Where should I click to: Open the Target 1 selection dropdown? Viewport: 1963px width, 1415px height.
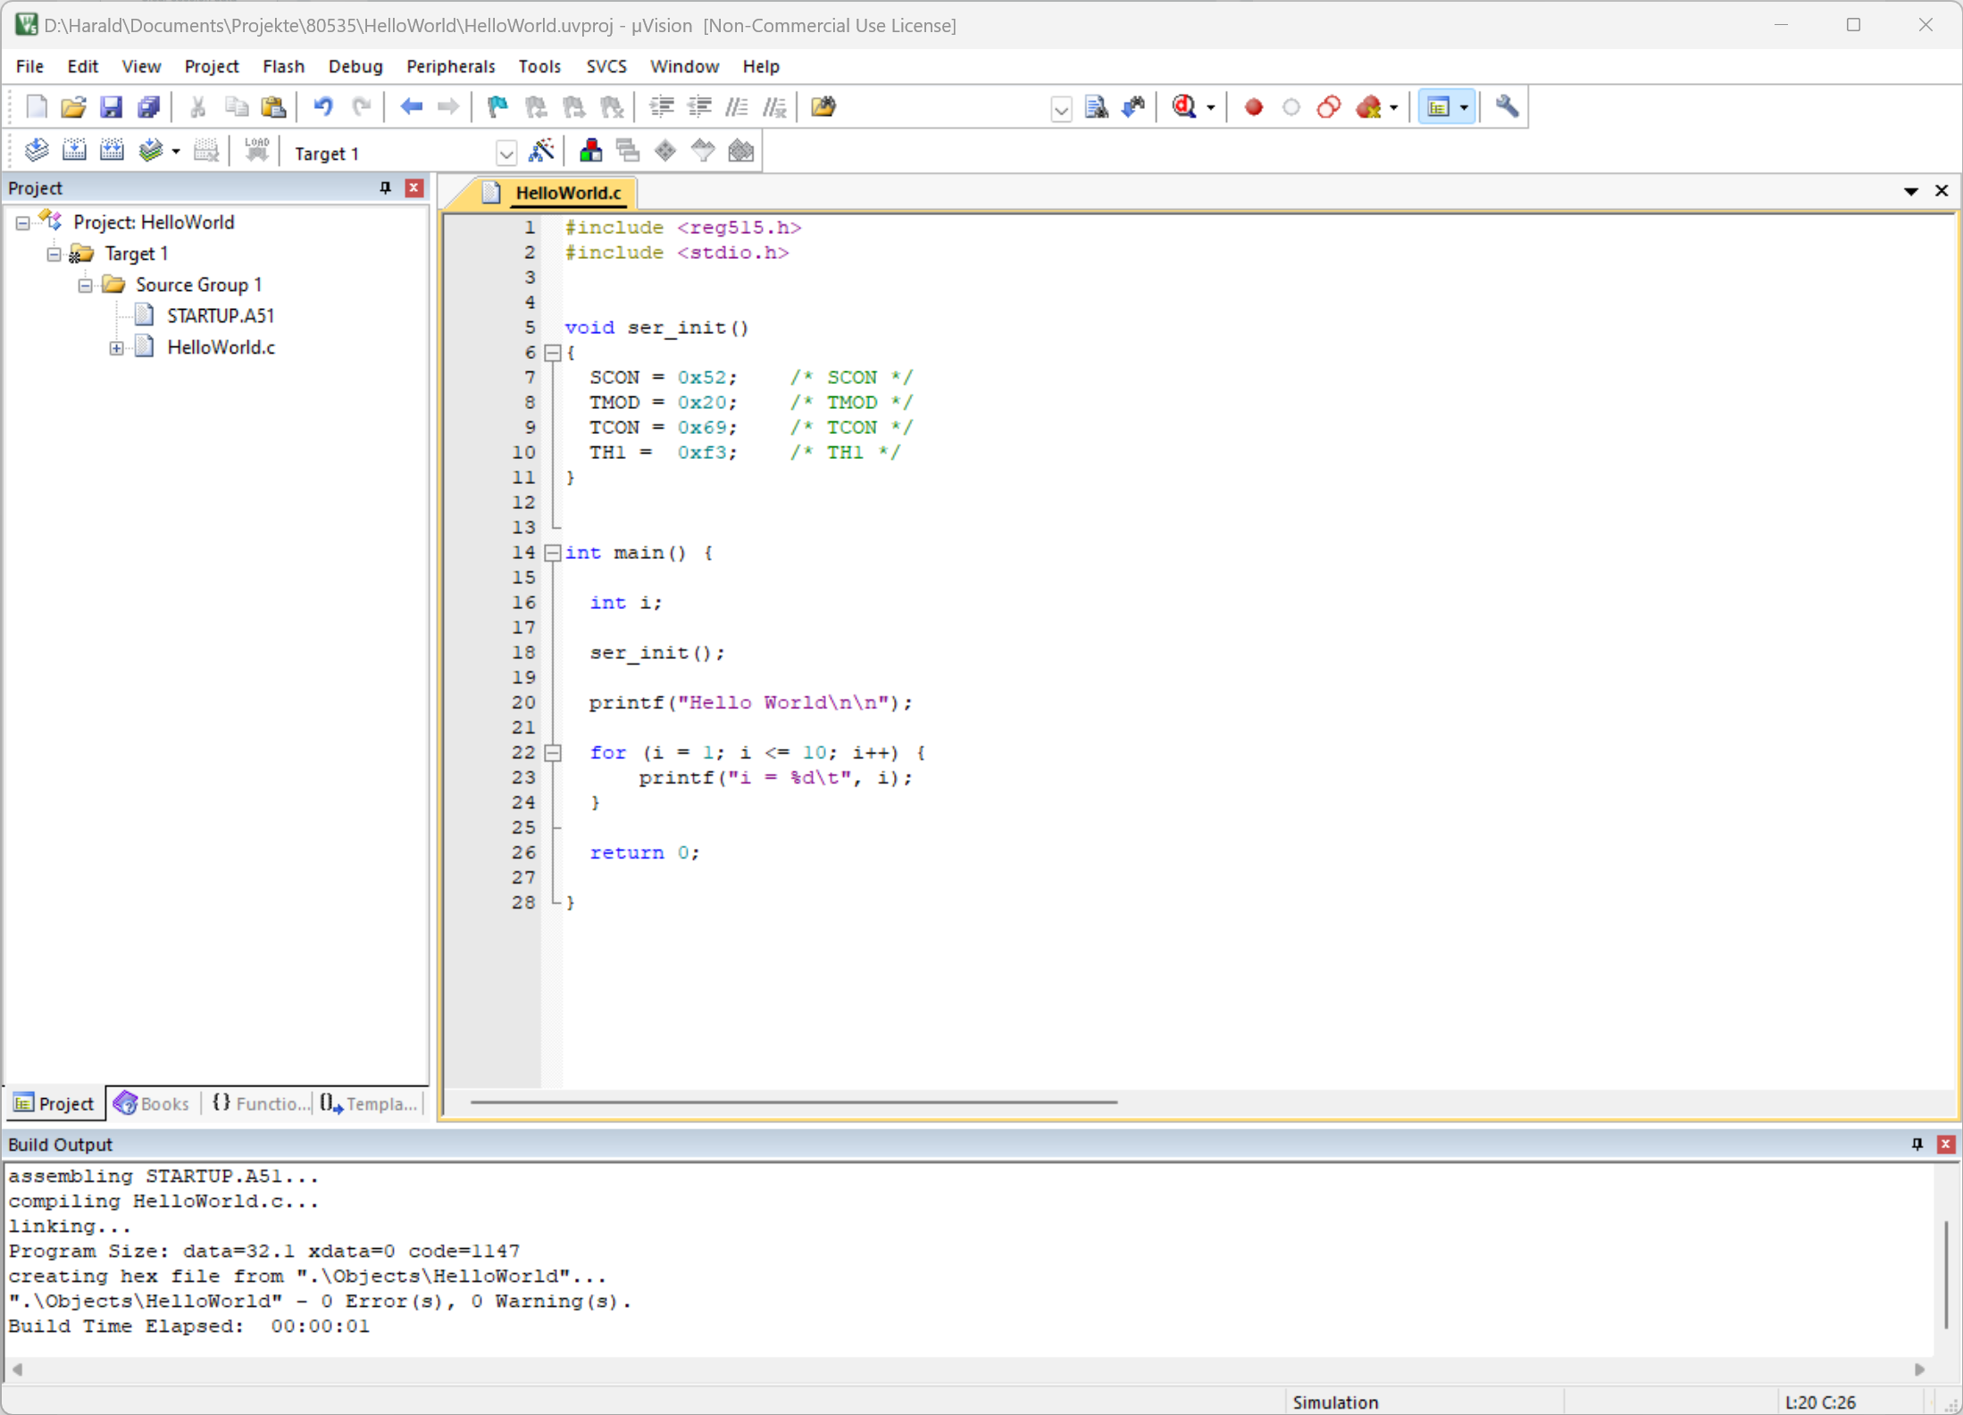click(505, 154)
